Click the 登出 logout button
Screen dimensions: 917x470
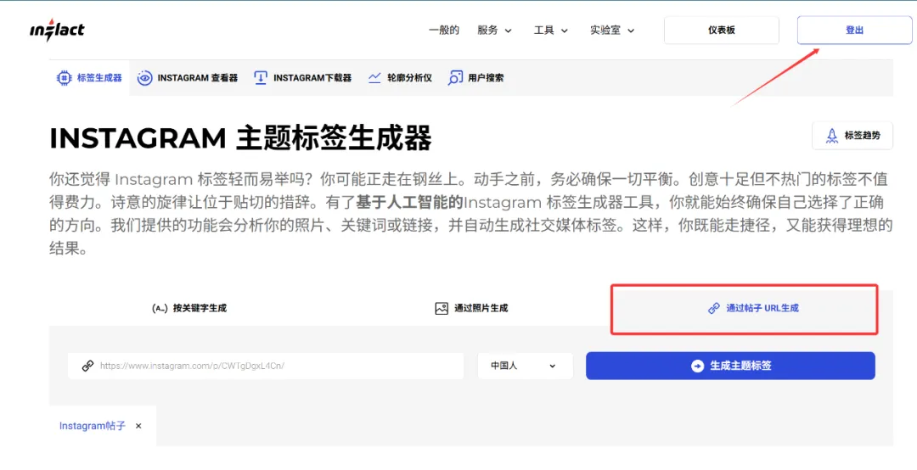pyautogui.click(x=854, y=31)
